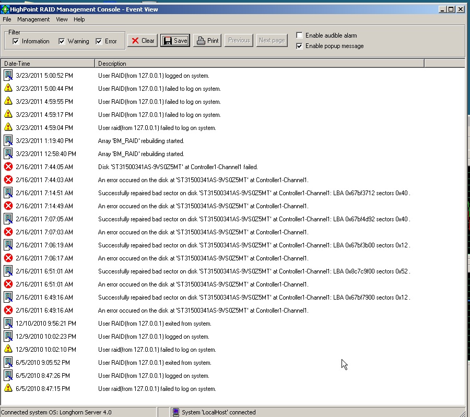Select info icon of 3/23/2011 1:19:40 PM event
Screen dimensions: 470x417
[8, 140]
